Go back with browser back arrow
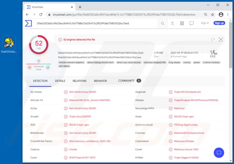The height and width of the screenshot is (164, 234). coord(27,14)
